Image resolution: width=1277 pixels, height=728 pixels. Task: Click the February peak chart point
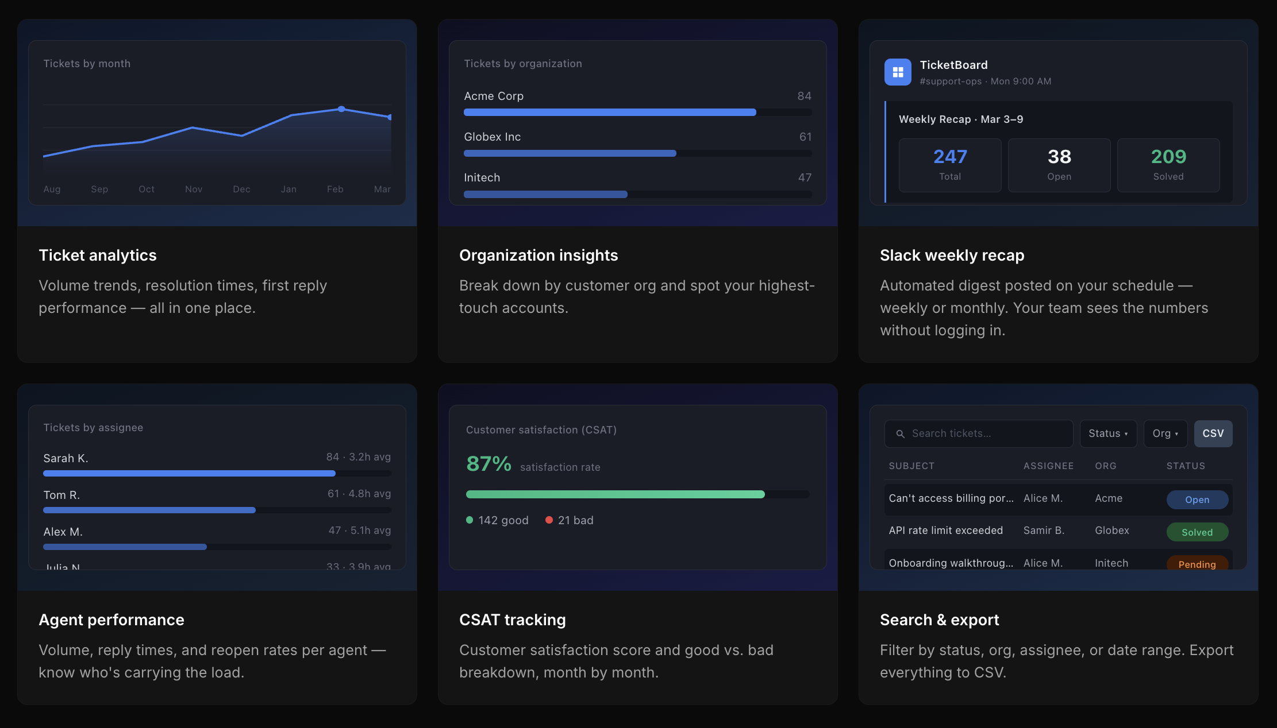(x=341, y=109)
